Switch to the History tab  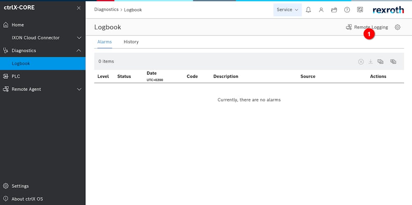131,42
